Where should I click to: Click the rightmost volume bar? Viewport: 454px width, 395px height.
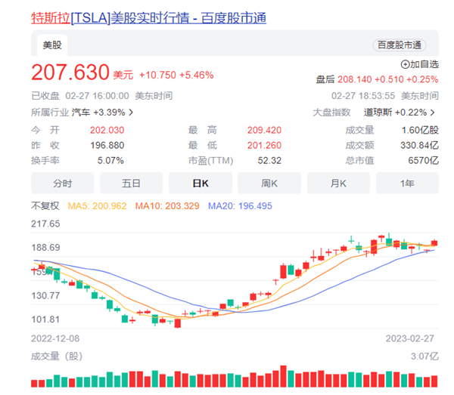(434, 379)
